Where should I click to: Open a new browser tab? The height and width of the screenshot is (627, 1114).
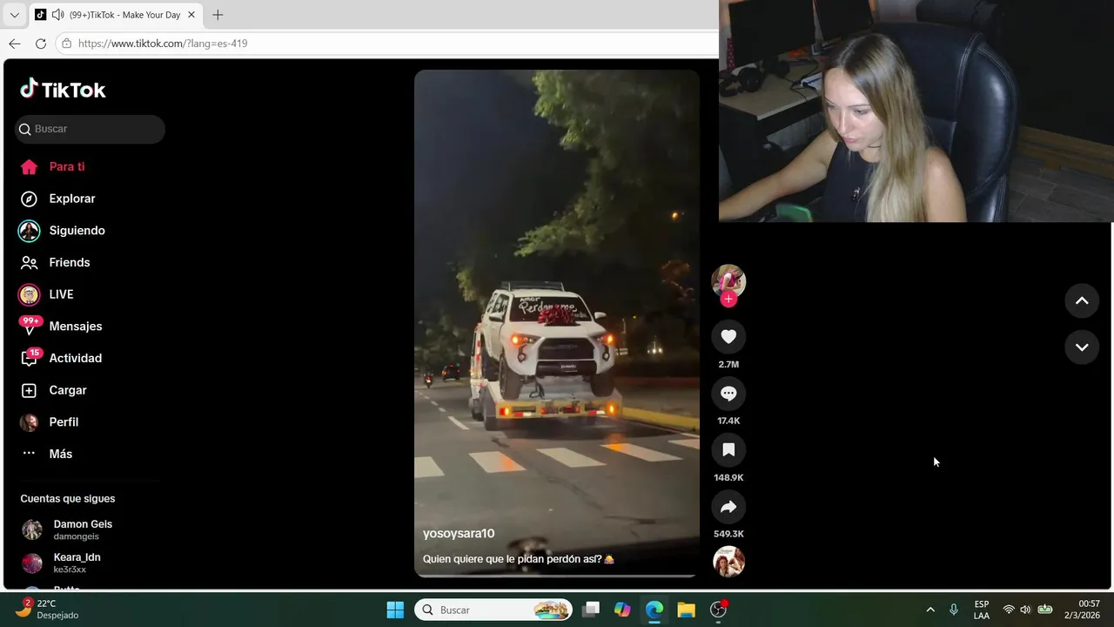click(218, 15)
